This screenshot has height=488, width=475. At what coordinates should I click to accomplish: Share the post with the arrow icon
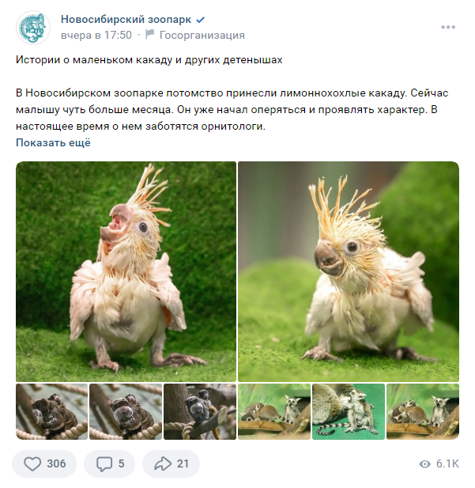pyautogui.click(x=163, y=463)
